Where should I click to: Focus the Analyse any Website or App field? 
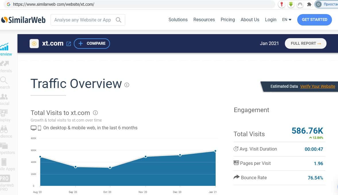88,20
